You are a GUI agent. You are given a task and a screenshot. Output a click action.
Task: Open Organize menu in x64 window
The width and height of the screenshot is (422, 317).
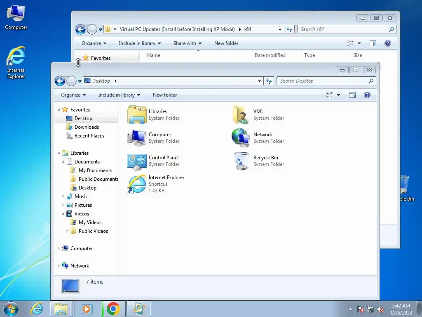94,43
